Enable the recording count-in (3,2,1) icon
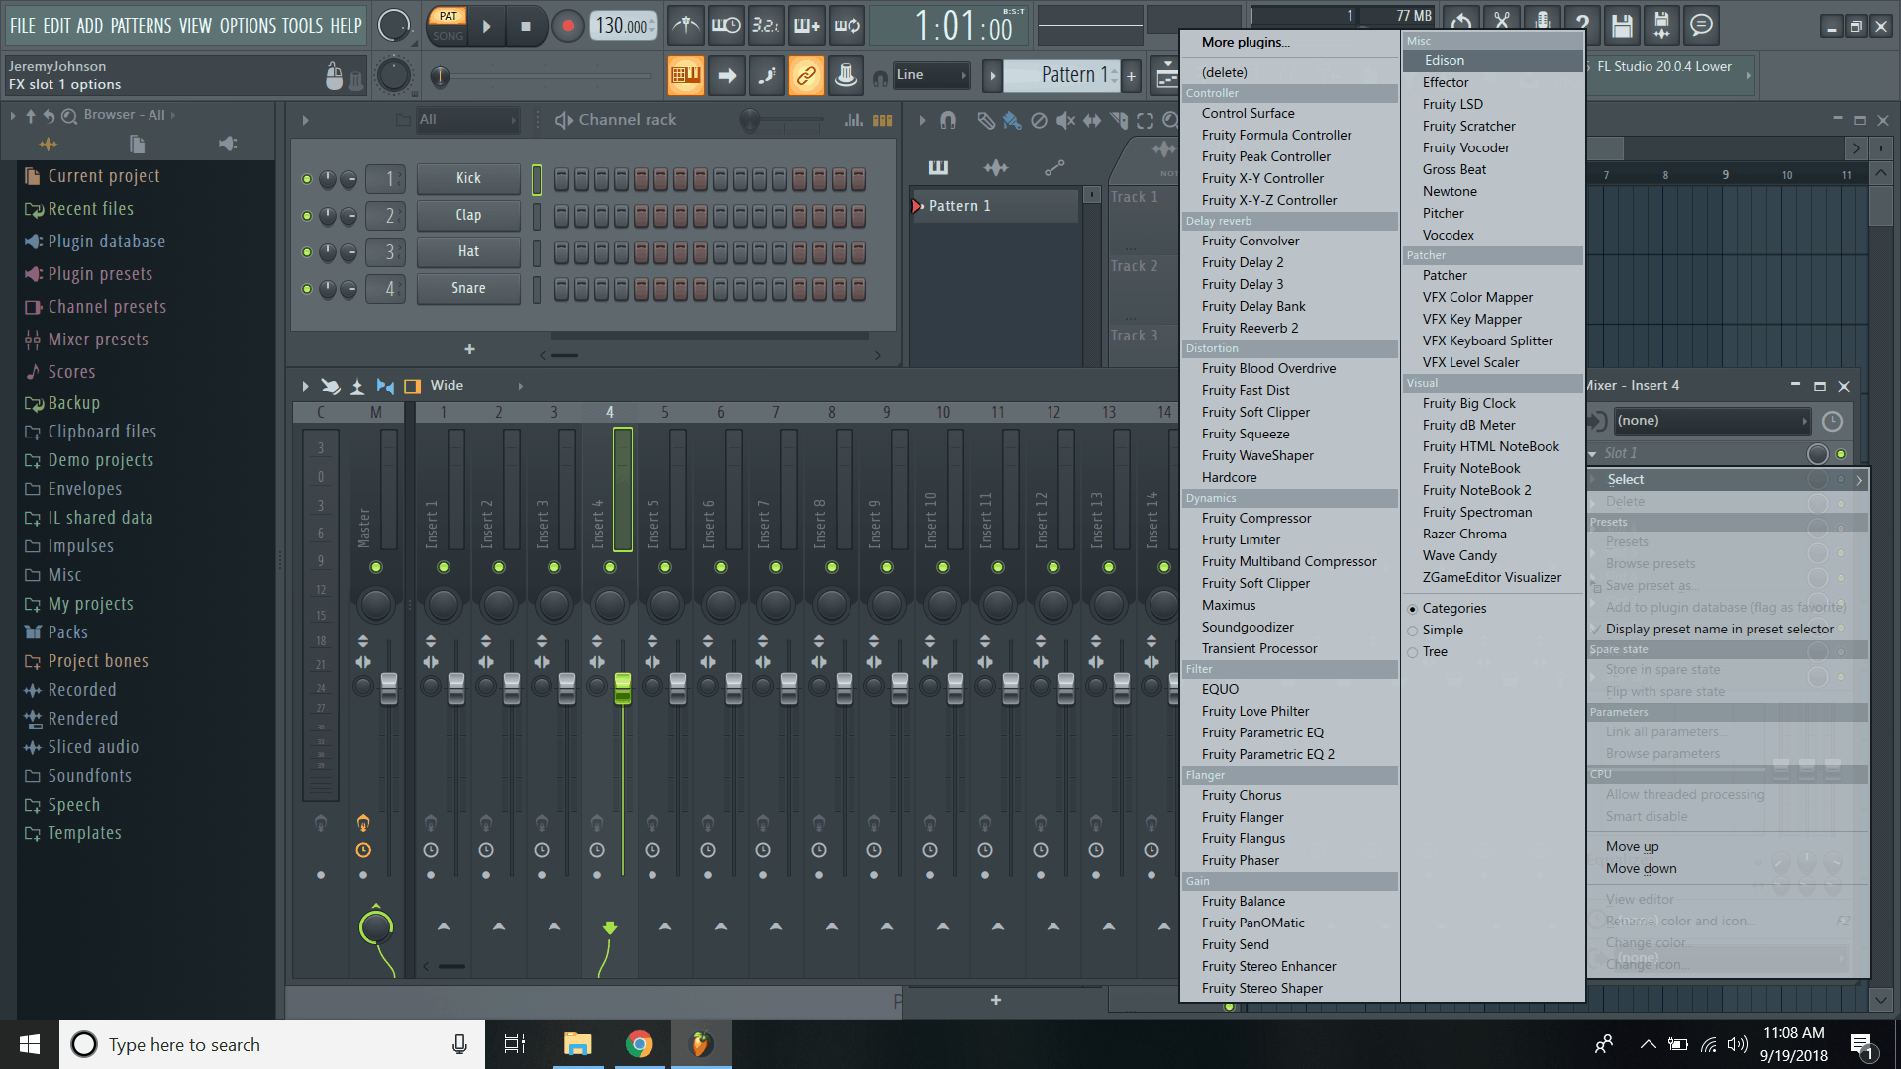Image resolution: width=1901 pixels, height=1069 pixels. coord(765,26)
